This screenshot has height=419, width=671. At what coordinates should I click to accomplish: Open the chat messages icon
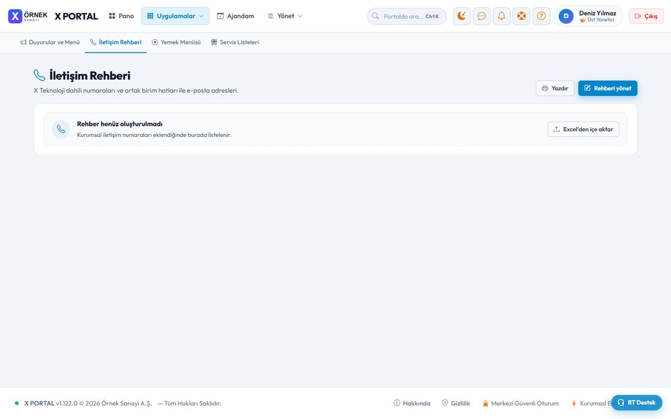[x=482, y=16]
